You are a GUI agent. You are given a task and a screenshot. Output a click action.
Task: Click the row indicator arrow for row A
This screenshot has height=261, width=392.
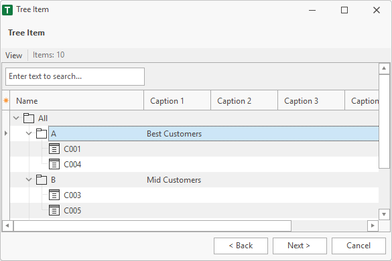click(x=6, y=133)
